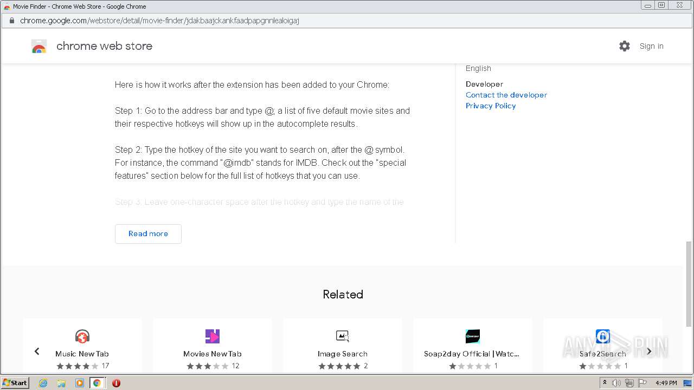Open the Movies New Tab extension title
The height and width of the screenshot is (390, 694).
click(x=212, y=354)
